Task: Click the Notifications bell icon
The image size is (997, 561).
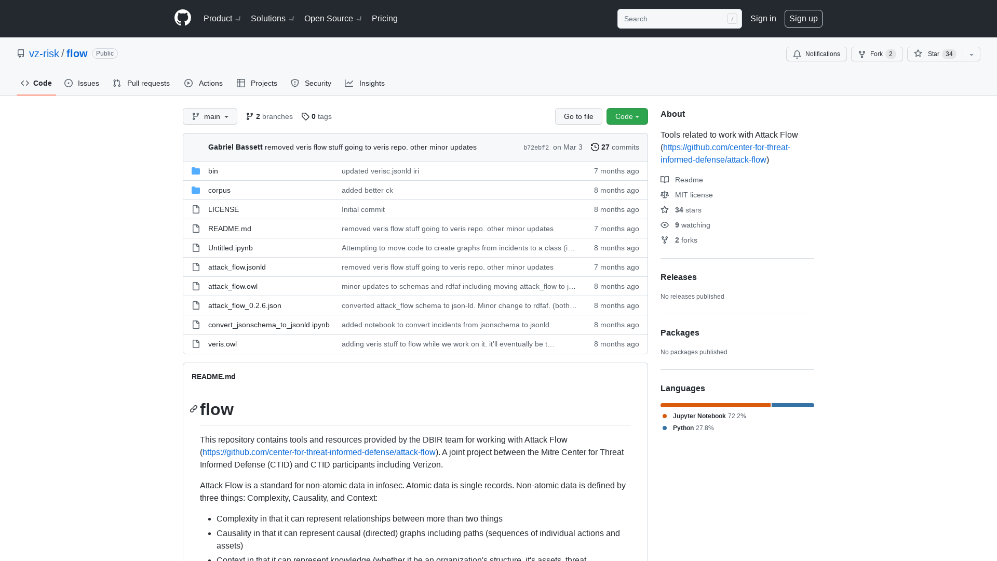Action: point(797,54)
